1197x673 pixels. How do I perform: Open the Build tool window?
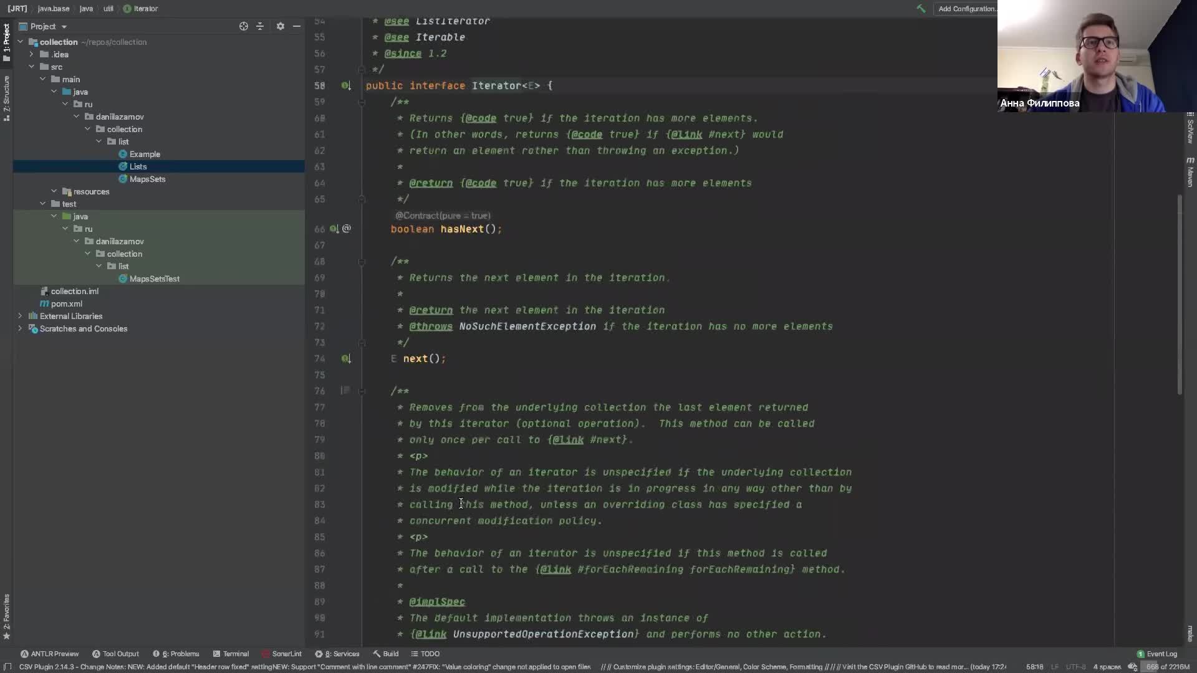click(386, 654)
